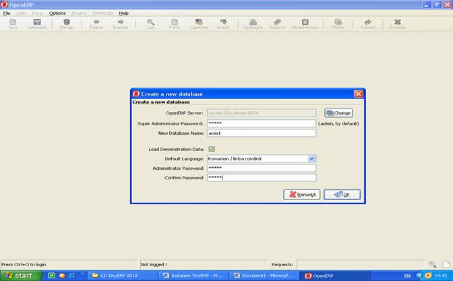Click the OpenERP taskbar button
Image resolution: width=453 pixels, height=281 pixels.
click(334, 276)
